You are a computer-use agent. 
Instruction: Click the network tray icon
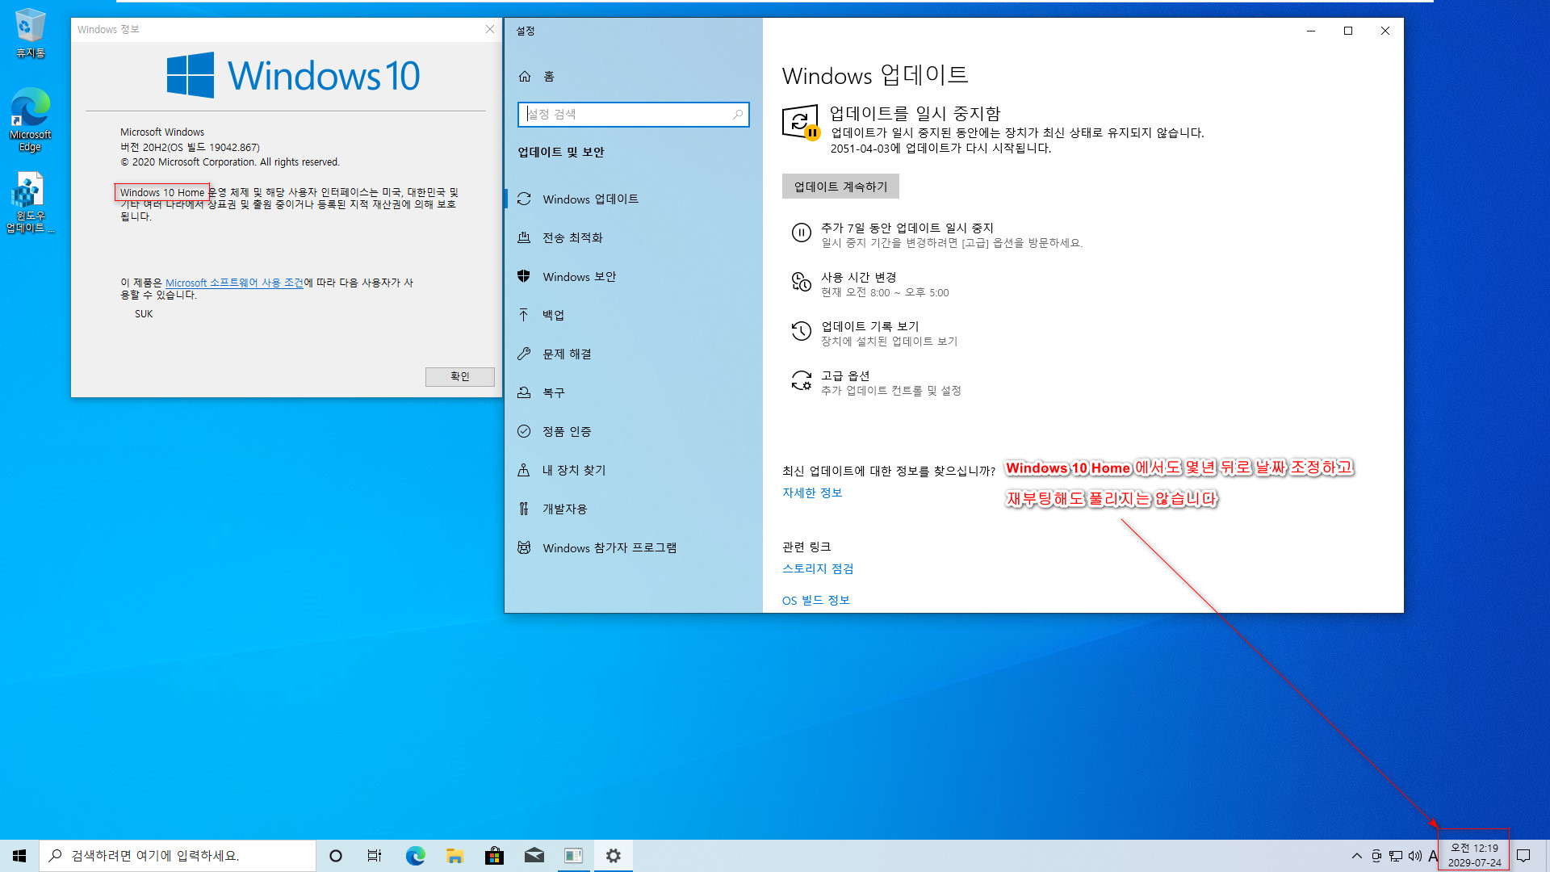(x=1396, y=856)
